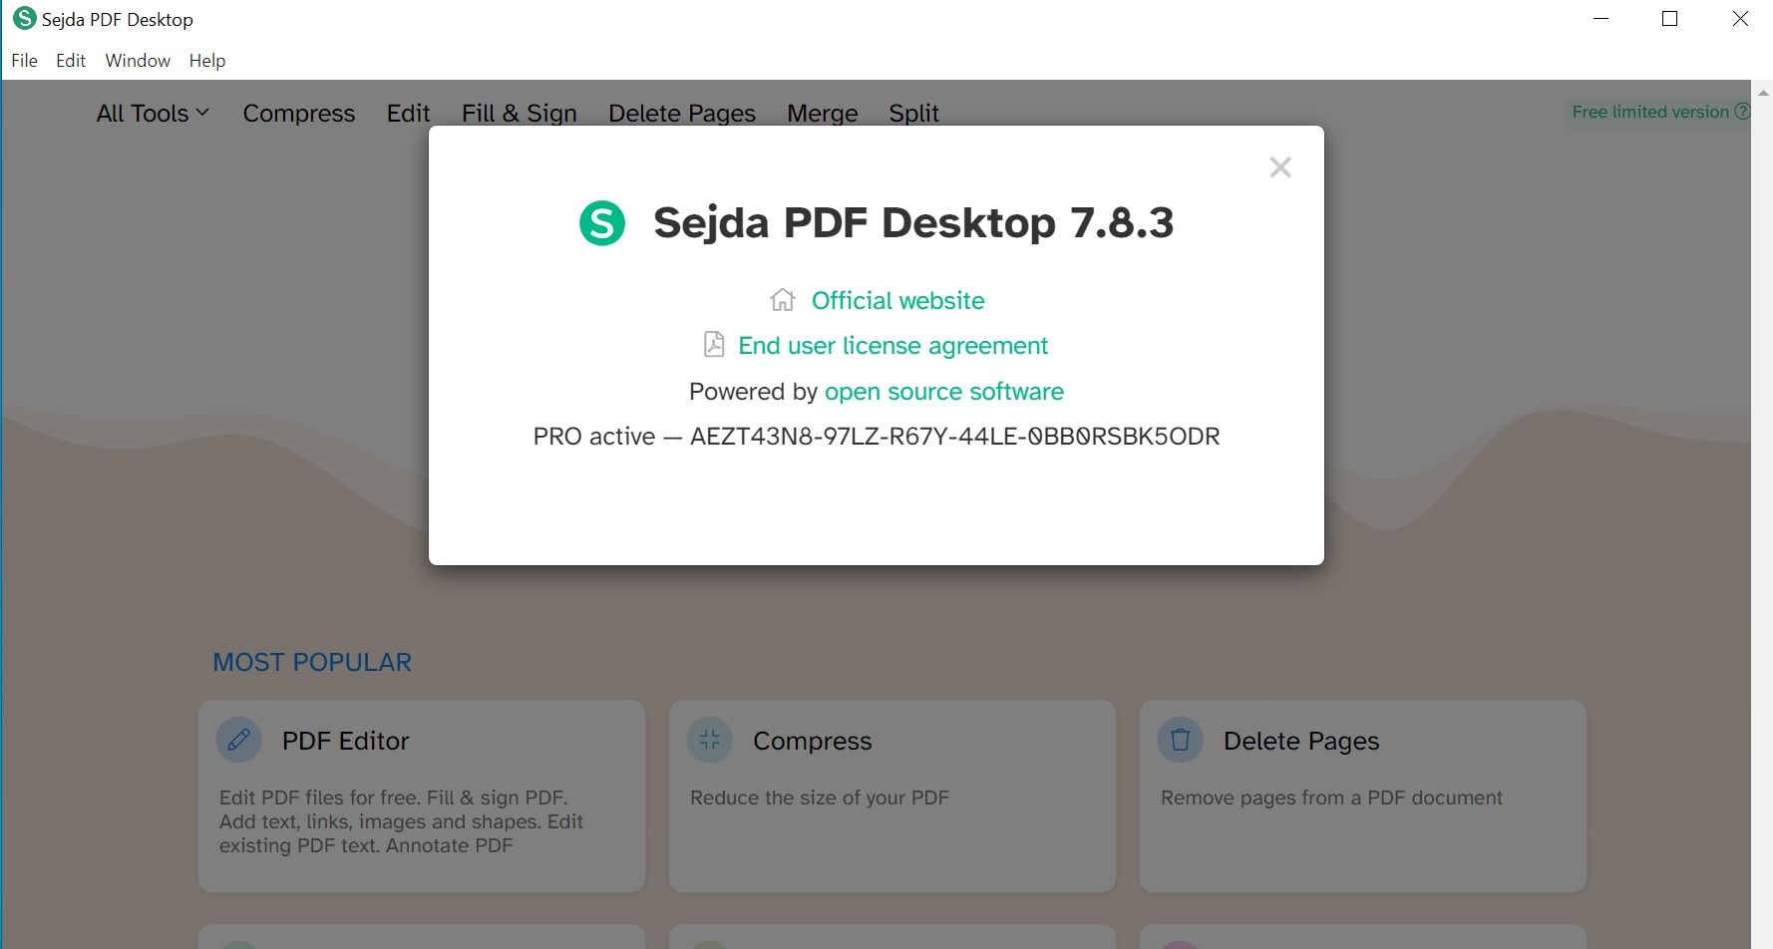Screen dimensions: 1773x949
Task: Click the trash icon on Delete Pages card
Action: [1181, 740]
